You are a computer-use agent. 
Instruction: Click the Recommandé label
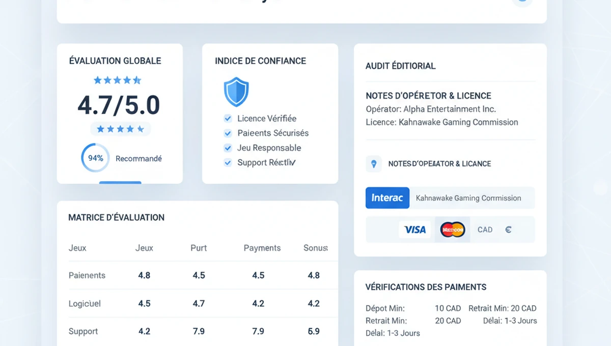coord(138,159)
